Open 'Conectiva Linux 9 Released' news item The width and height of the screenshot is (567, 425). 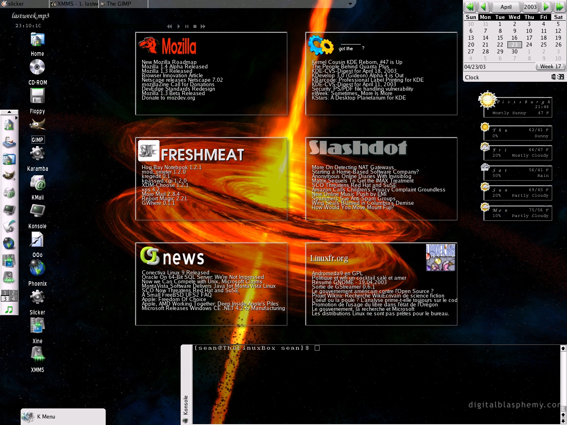[175, 272]
